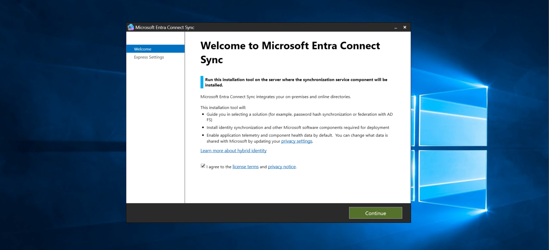Click "Learn more about hybrid identity"
Screen dimensions: 549x250
pos(233,151)
